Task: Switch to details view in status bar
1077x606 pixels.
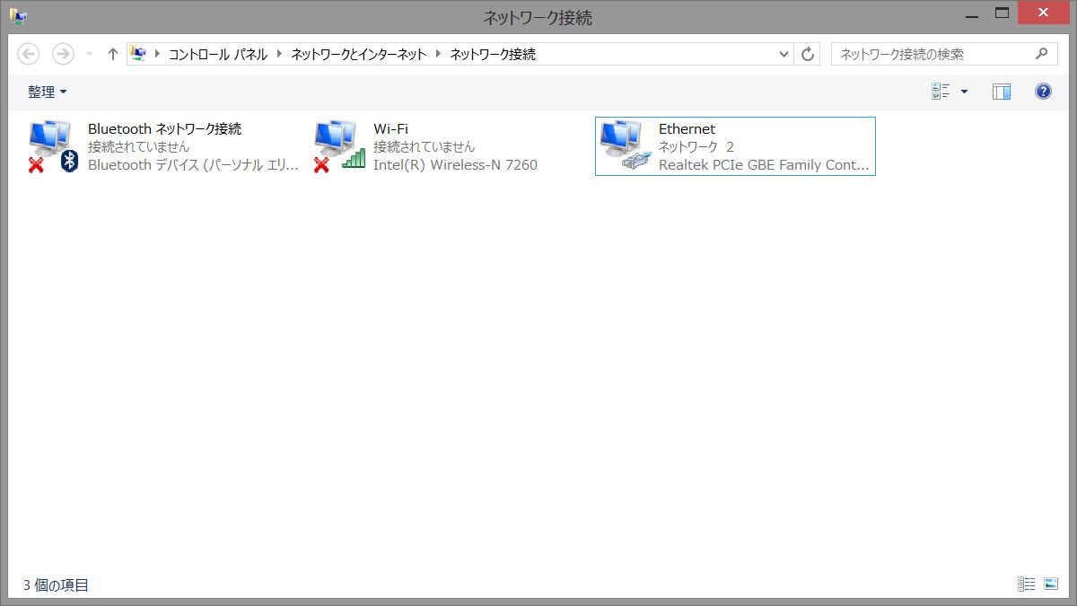Action: point(1026,584)
